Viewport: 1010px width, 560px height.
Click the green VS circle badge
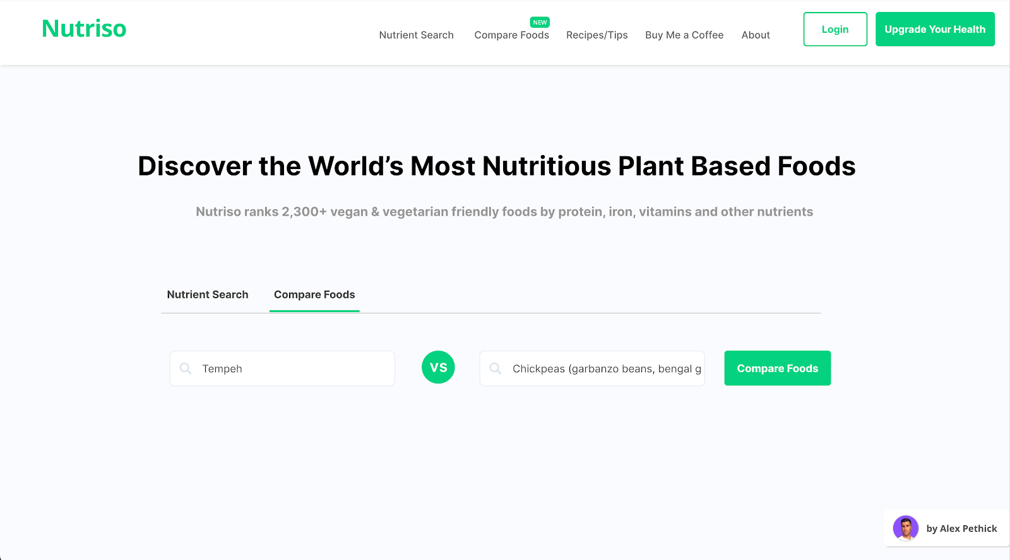438,367
